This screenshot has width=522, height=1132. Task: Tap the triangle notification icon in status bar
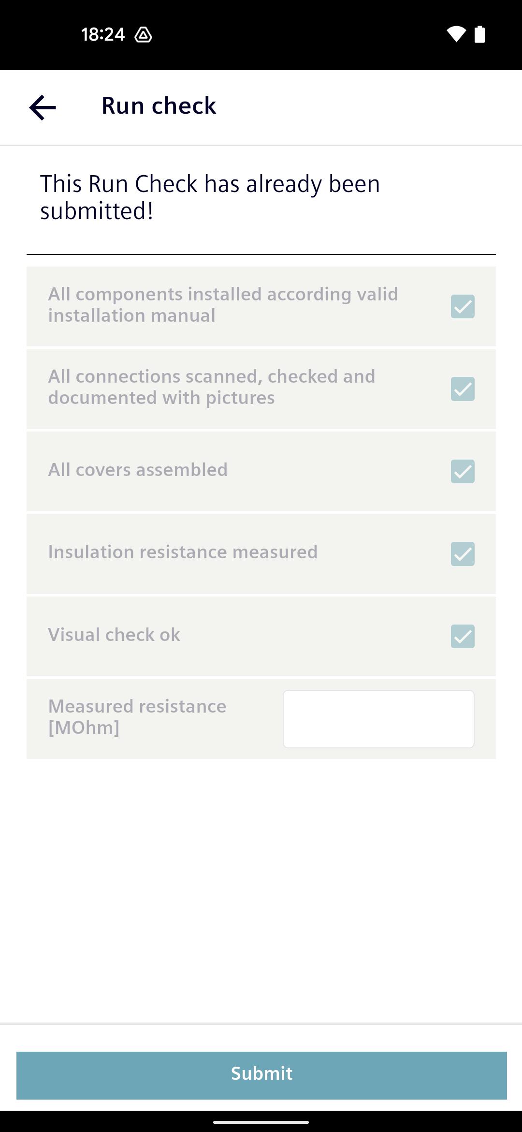(143, 35)
